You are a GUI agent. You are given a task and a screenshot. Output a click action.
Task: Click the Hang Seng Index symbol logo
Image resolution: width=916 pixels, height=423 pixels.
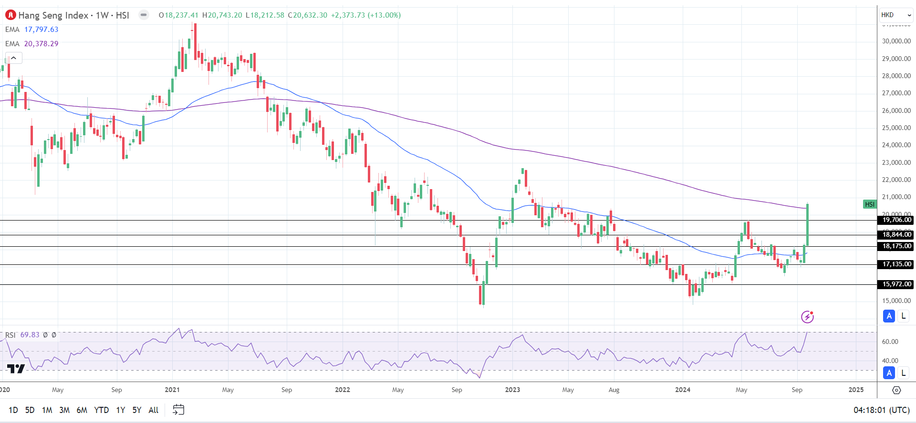pos(10,15)
